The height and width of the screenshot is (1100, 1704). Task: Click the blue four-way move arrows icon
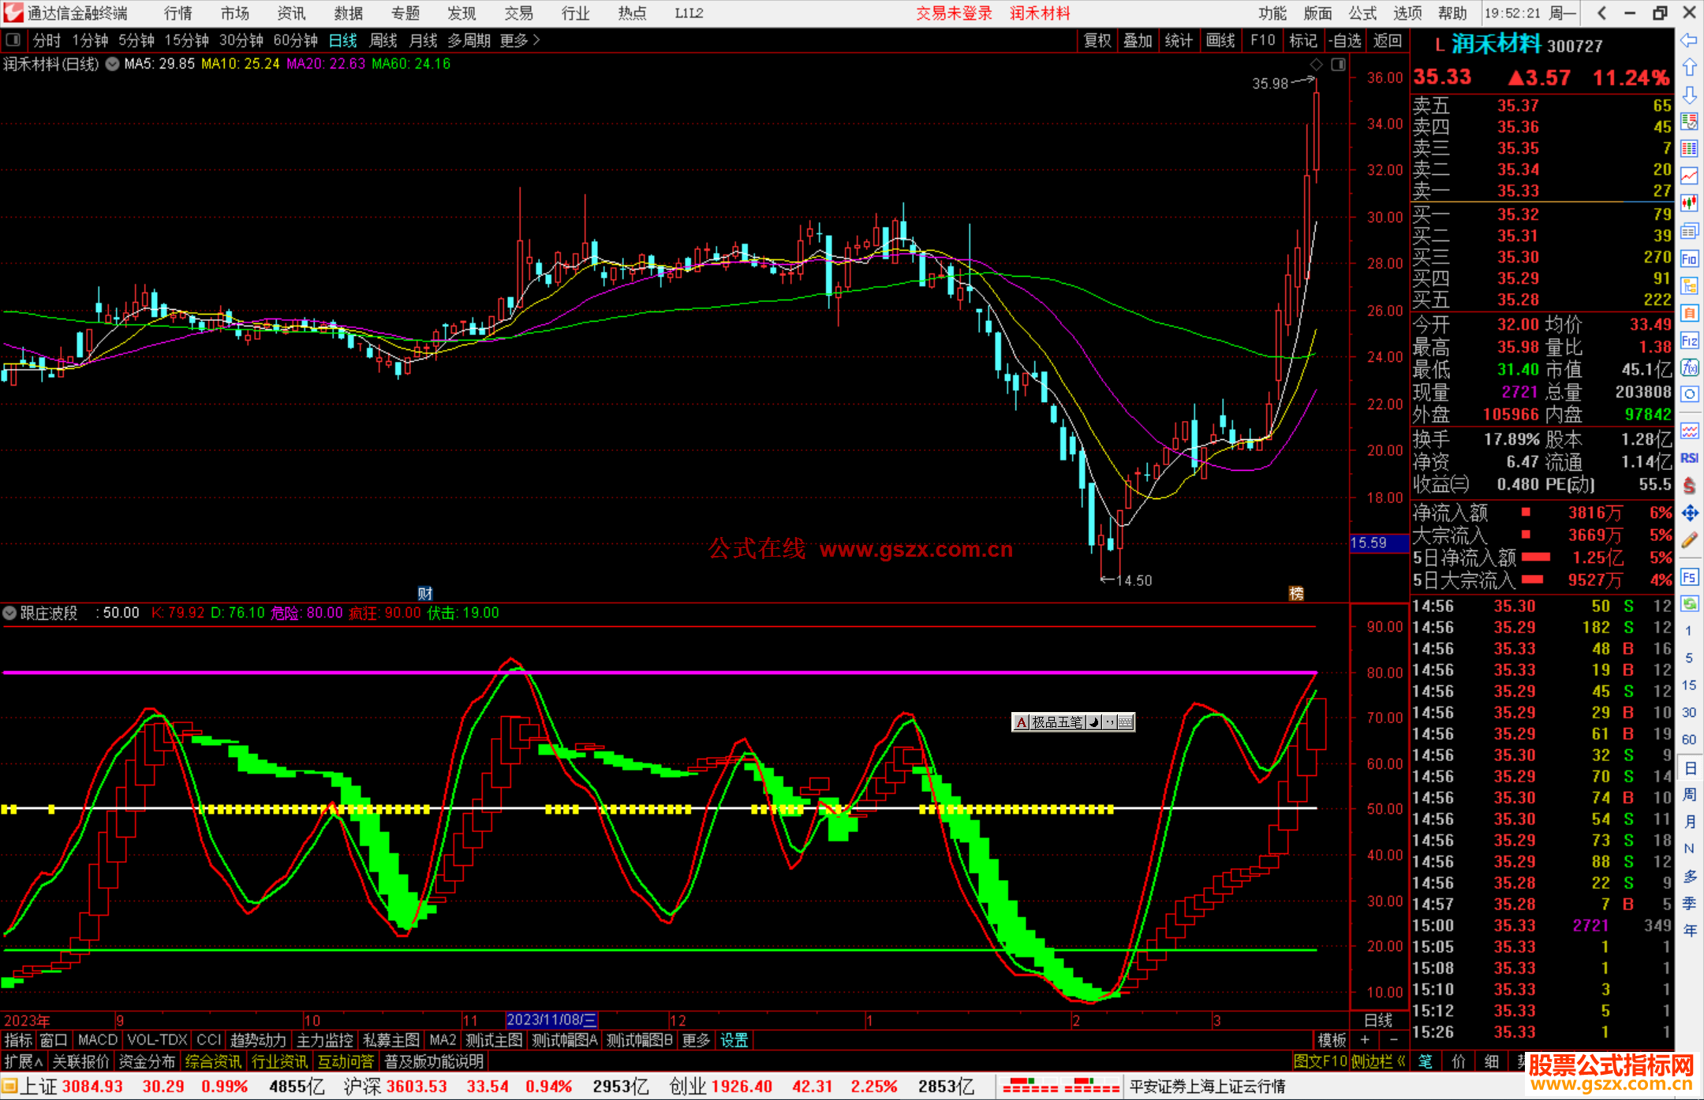click(1689, 513)
